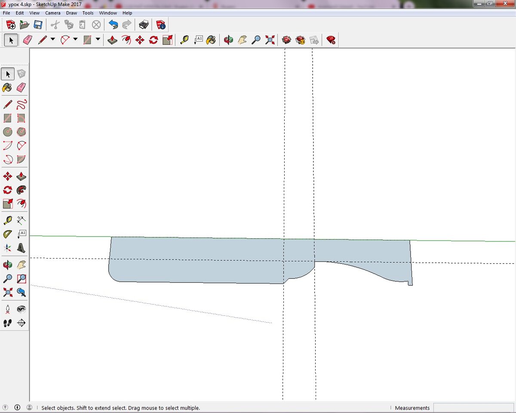The width and height of the screenshot is (516, 413).
Task: Click the New file icon in top toolbar
Action: click(11, 25)
